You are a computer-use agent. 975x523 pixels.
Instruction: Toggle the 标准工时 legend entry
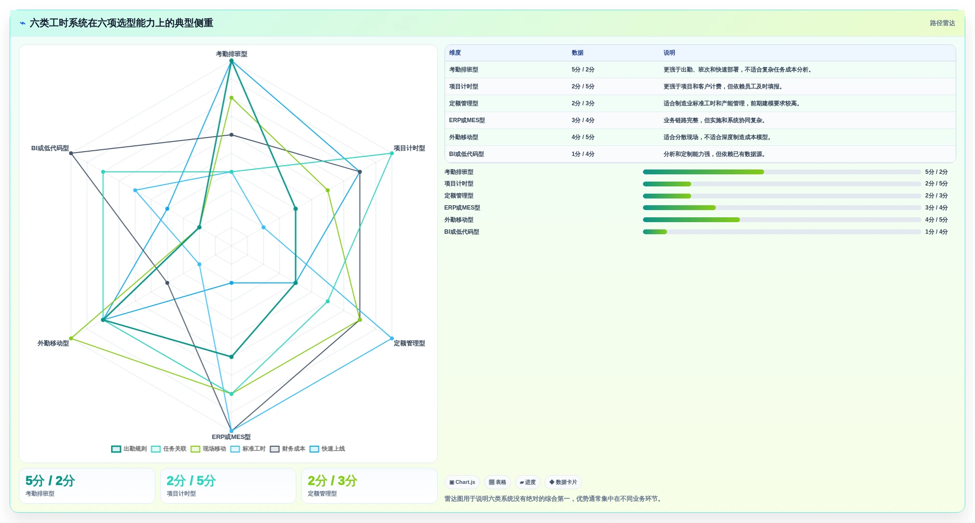pyautogui.click(x=248, y=449)
